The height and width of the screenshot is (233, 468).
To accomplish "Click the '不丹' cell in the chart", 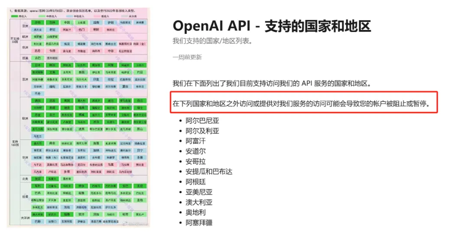I will point(38,94).
